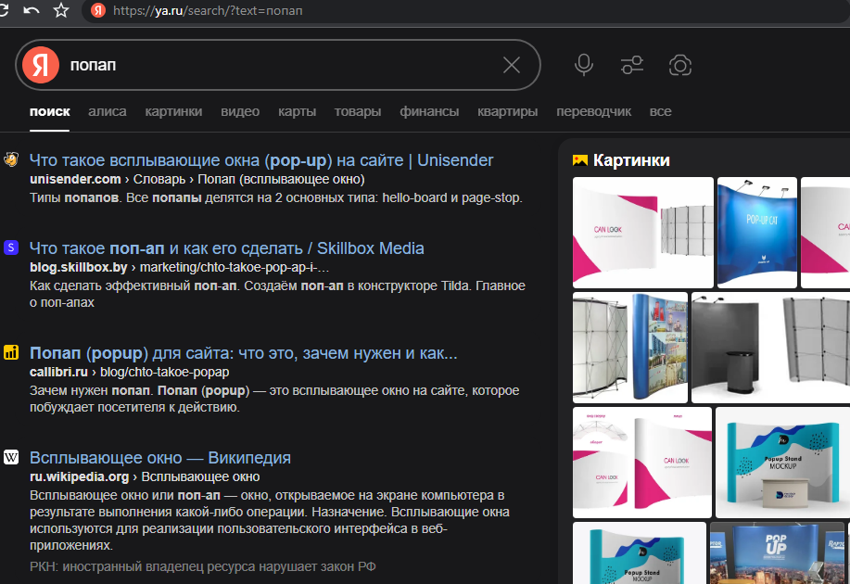
Task: Click the Yandex logo in search box
Action: [x=41, y=65]
